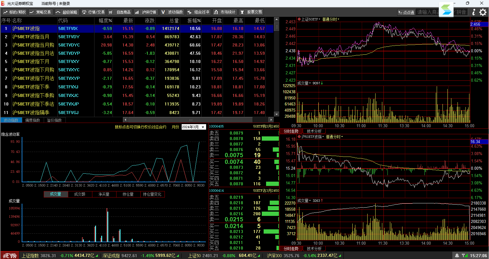Toggle the 净买量 net buy option

pyautogui.click(x=104, y=194)
